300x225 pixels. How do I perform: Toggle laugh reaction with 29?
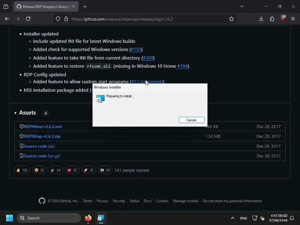pos(40,170)
